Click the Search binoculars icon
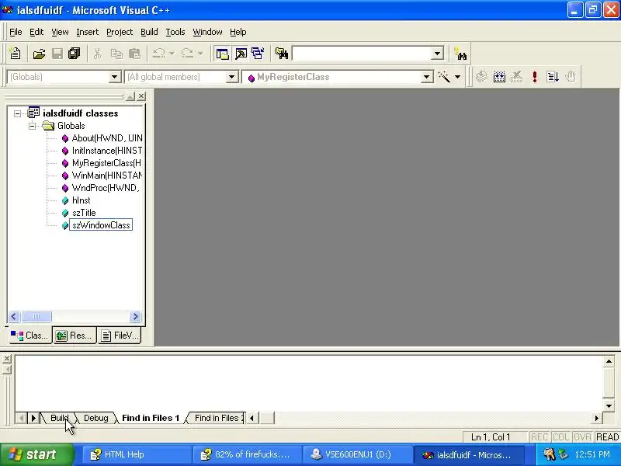Viewport: 621px width, 466px height. [460, 54]
